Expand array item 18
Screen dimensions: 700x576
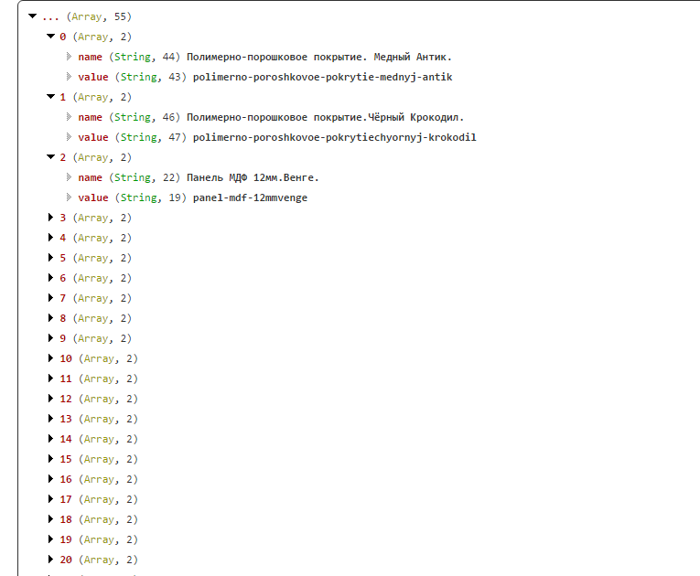click(x=51, y=518)
